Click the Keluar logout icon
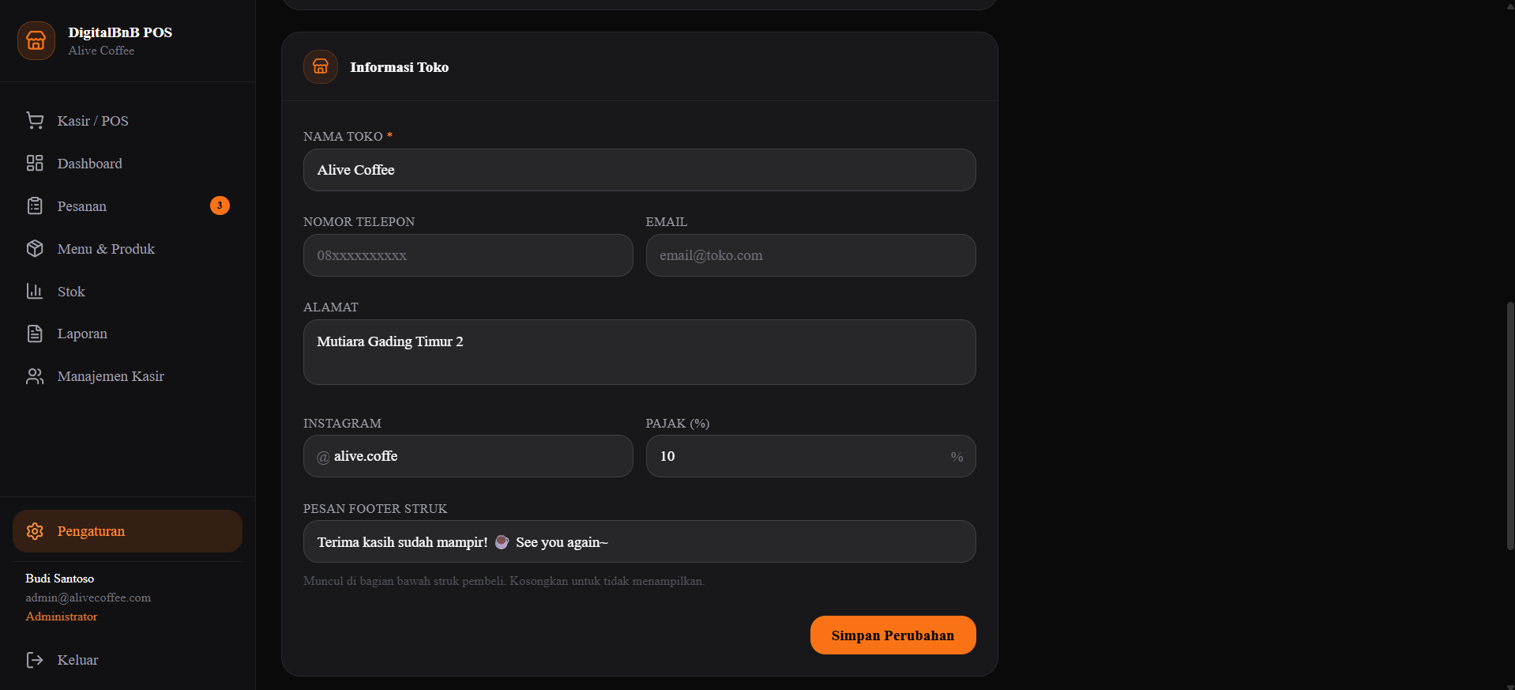The height and width of the screenshot is (690, 1515). pyautogui.click(x=35, y=660)
